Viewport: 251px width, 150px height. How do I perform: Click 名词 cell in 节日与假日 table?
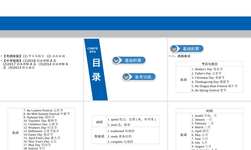[183, 79]
